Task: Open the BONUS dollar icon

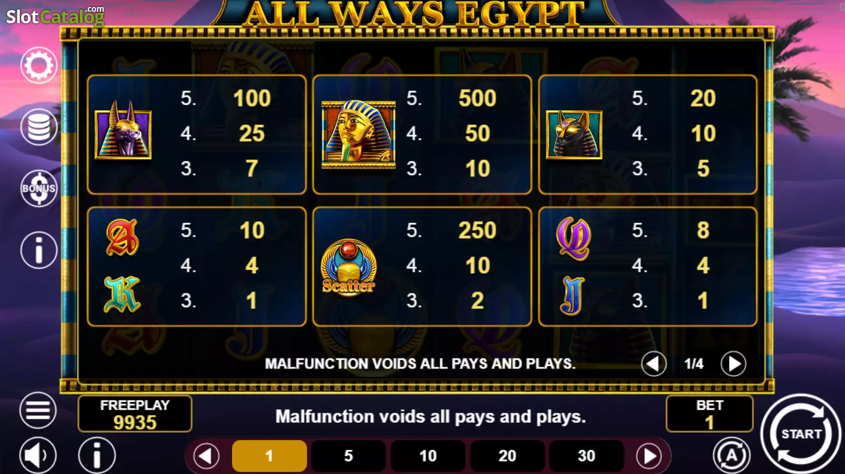Action: pyautogui.click(x=39, y=188)
